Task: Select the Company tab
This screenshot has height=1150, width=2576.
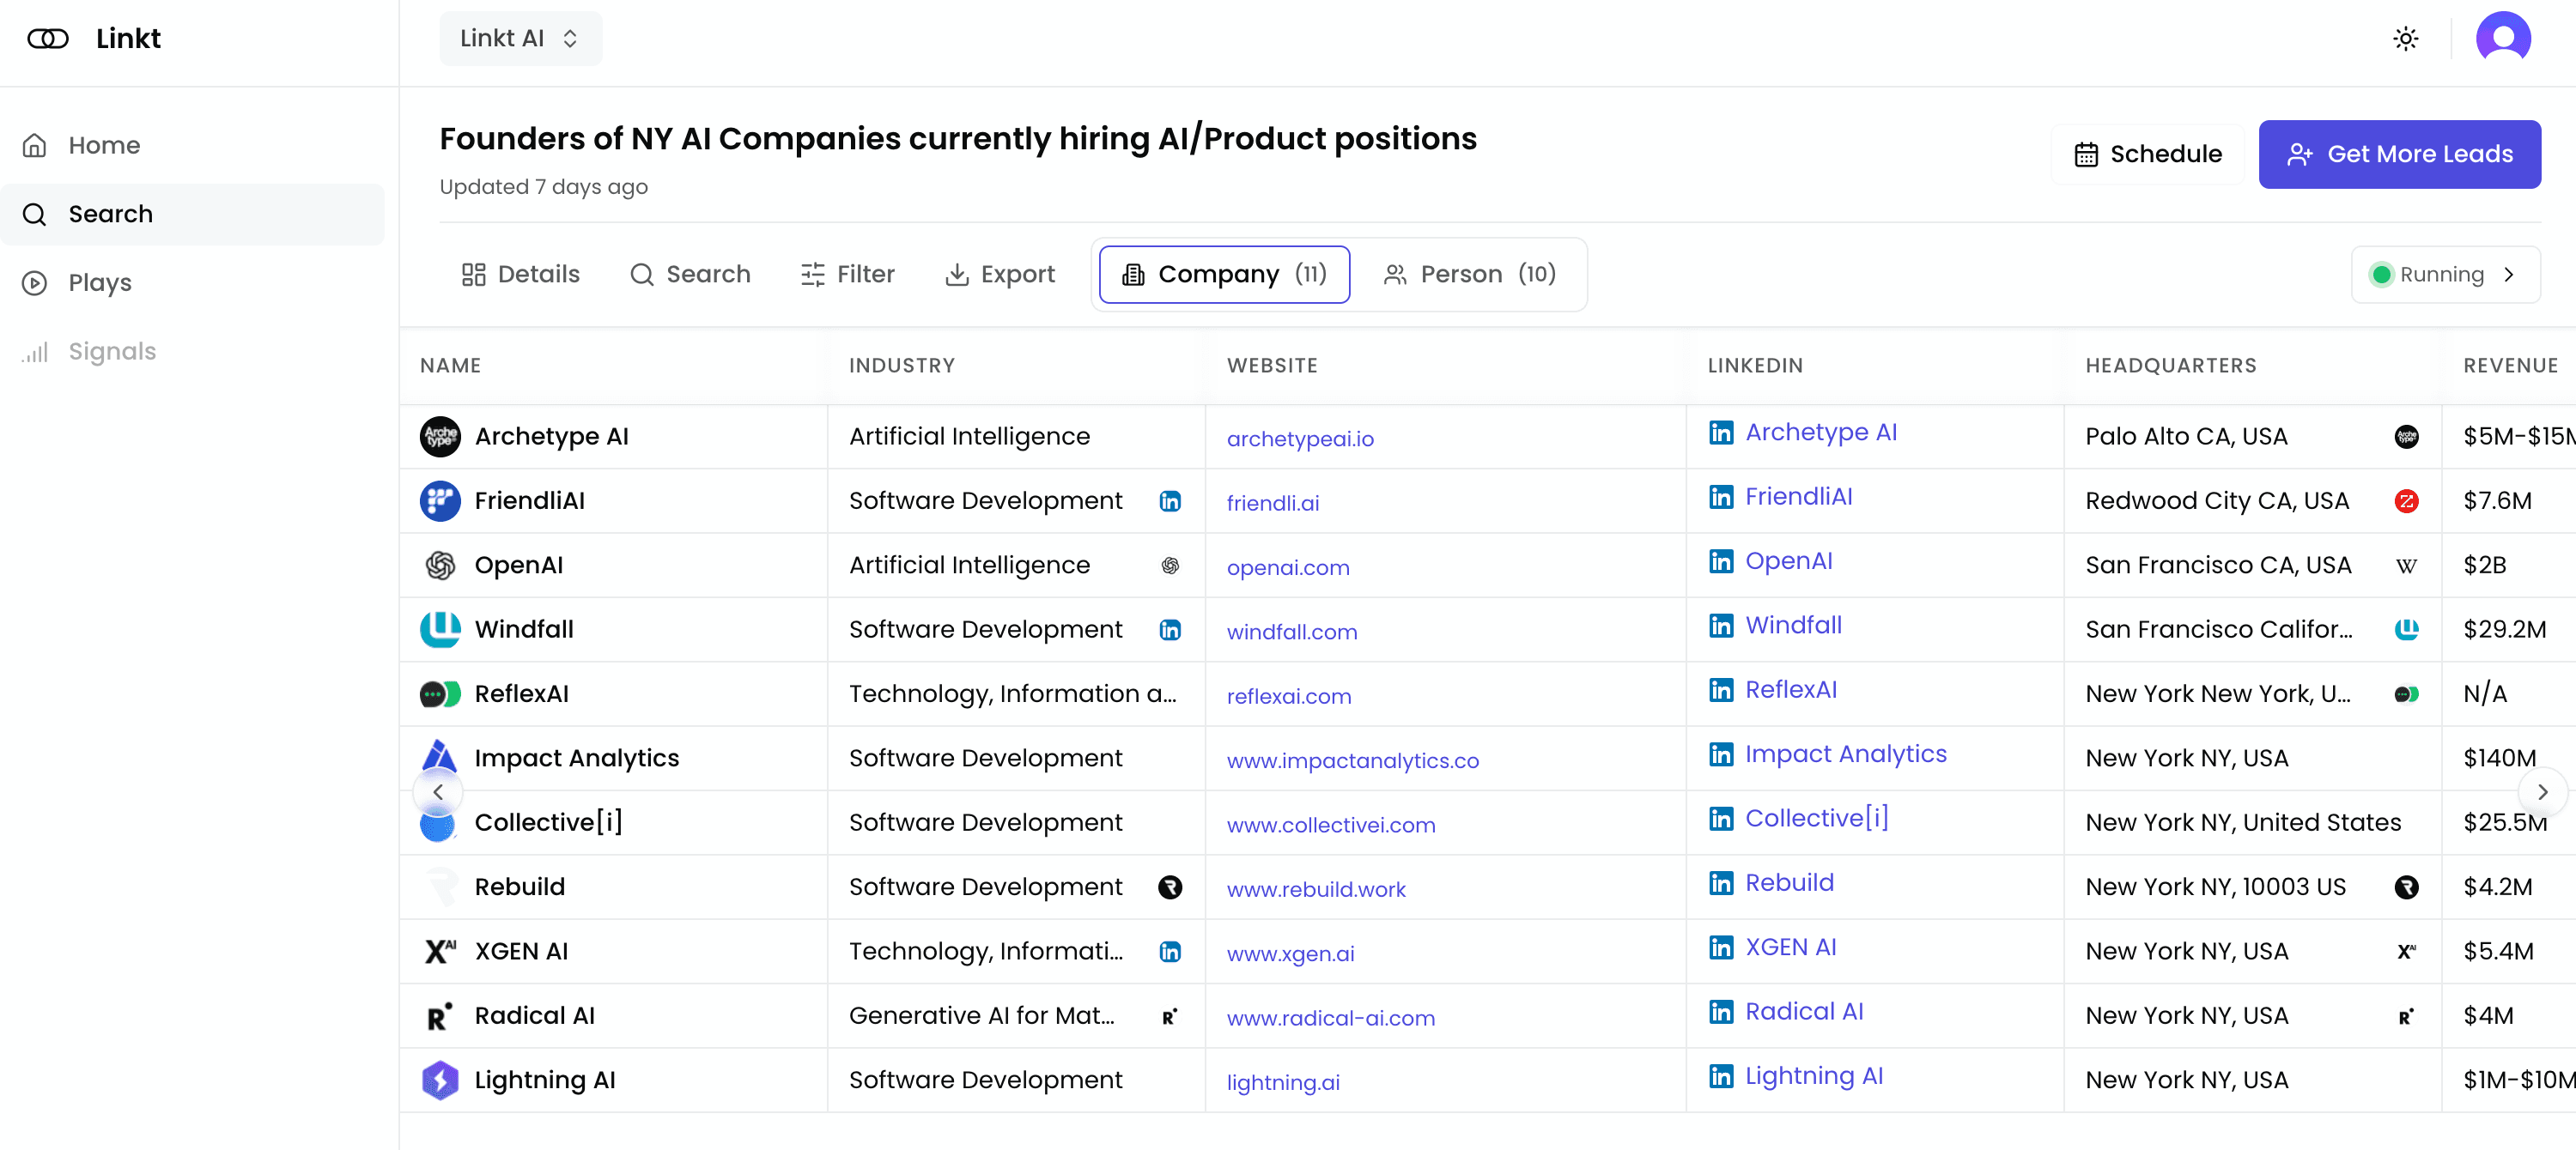Action: (x=1223, y=274)
